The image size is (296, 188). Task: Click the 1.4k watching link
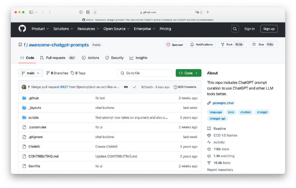tap(224, 156)
